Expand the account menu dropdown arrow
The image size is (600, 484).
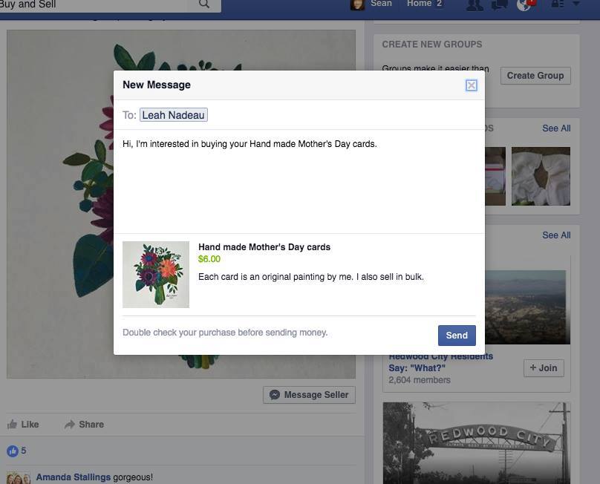575,4
